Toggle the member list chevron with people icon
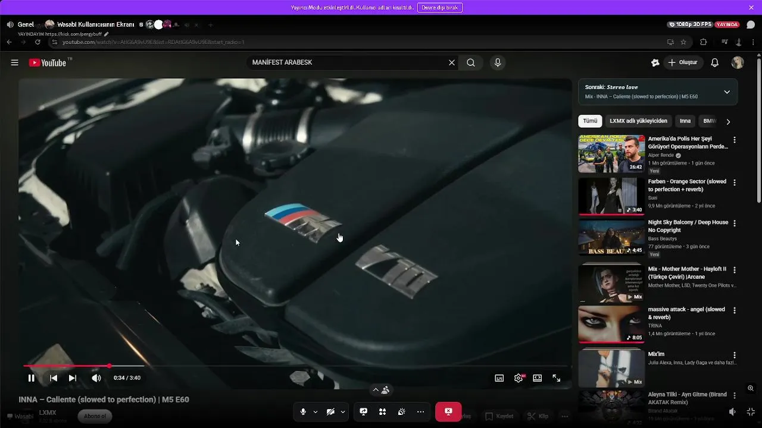762x428 pixels. (x=381, y=390)
